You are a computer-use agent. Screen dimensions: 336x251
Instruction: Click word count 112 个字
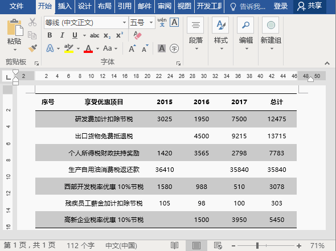coord(80,245)
